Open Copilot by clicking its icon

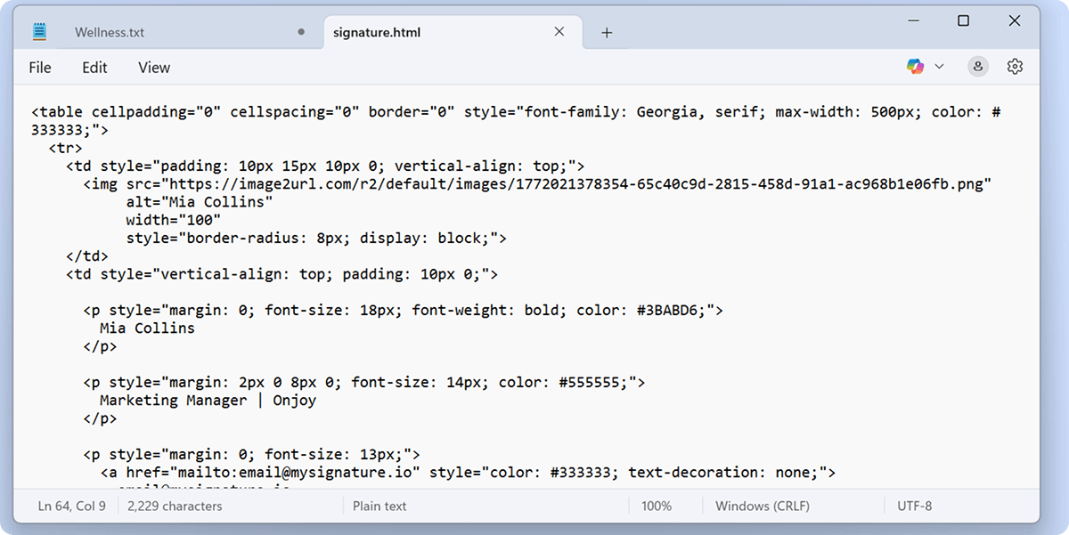click(x=915, y=66)
